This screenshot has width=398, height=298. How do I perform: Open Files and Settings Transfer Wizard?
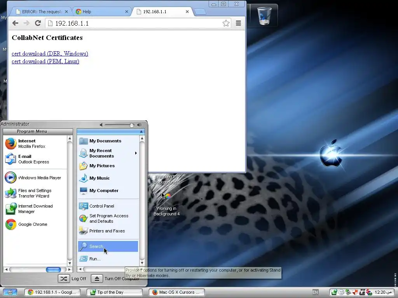pos(35,193)
